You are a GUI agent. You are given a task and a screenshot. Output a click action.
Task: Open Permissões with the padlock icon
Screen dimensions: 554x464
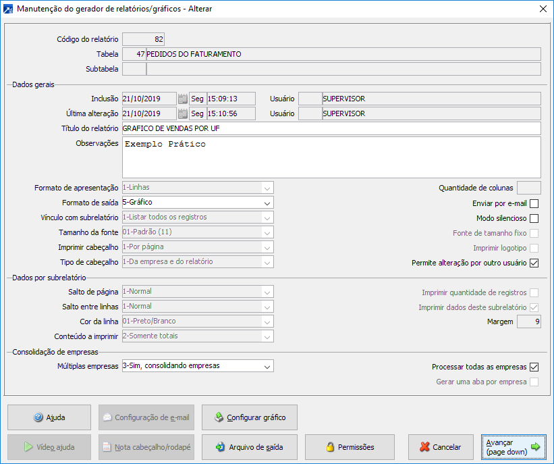click(350, 447)
